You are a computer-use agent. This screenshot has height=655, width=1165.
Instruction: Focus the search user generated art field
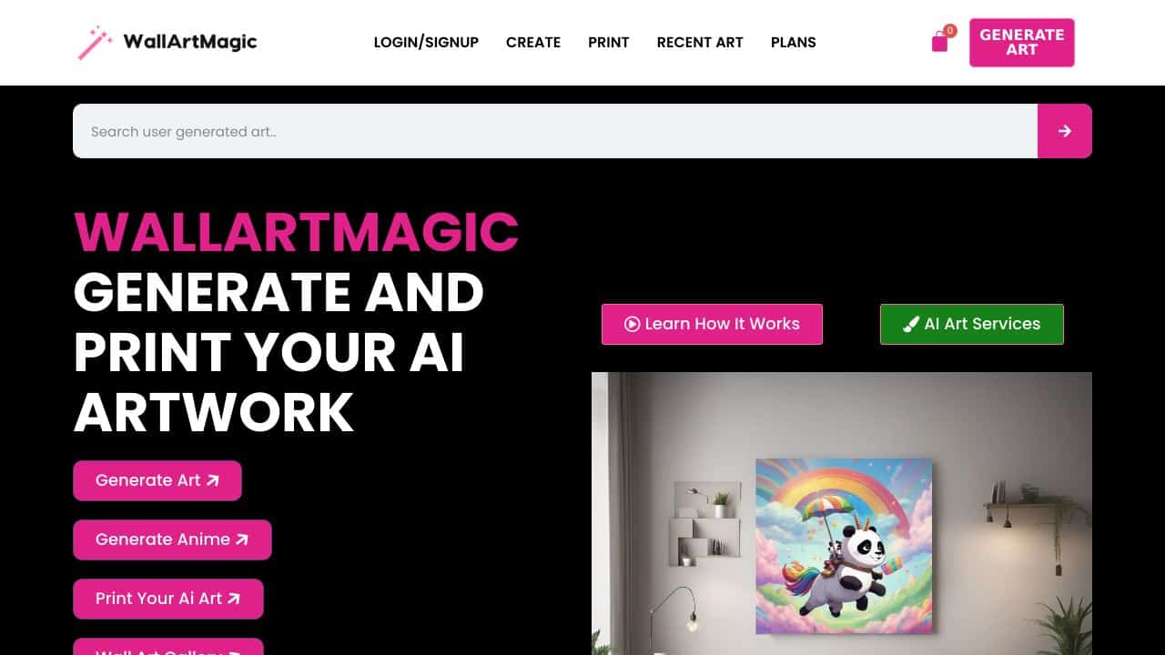pyautogui.click(x=555, y=131)
